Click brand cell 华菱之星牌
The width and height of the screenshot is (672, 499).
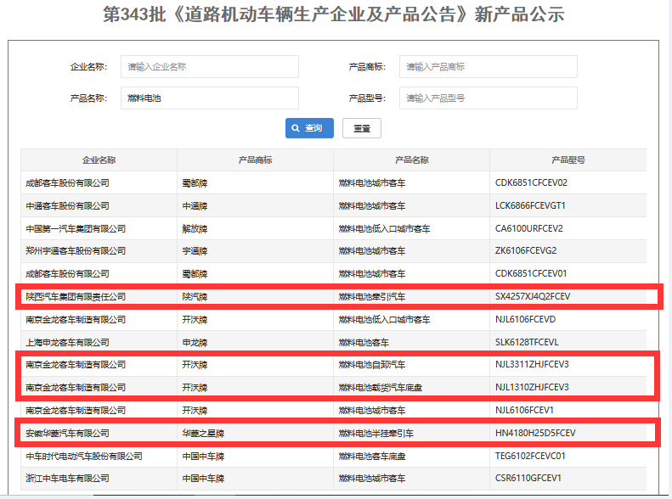tap(203, 433)
